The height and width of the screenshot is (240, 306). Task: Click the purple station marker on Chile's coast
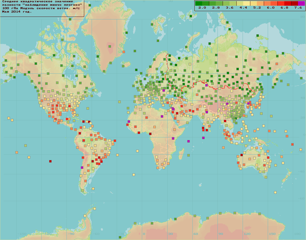[82, 167]
